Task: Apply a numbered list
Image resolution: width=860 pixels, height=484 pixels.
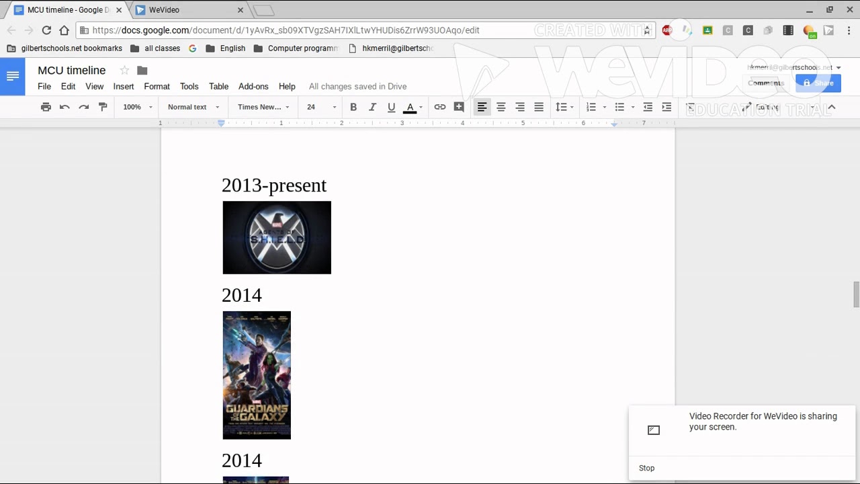Action: coord(591,107)
